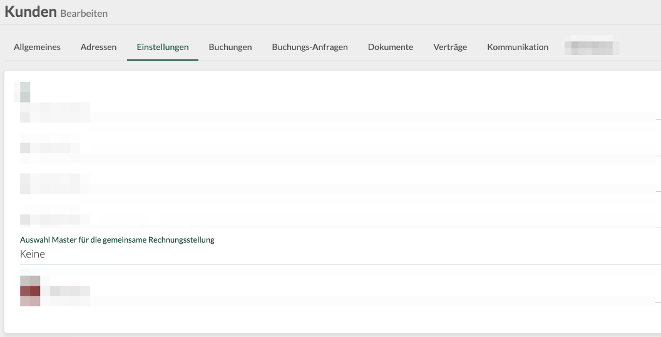This screenshot has height=337, width=661.
Task: Open the Kommunikation tab
Action: [518, 47]
